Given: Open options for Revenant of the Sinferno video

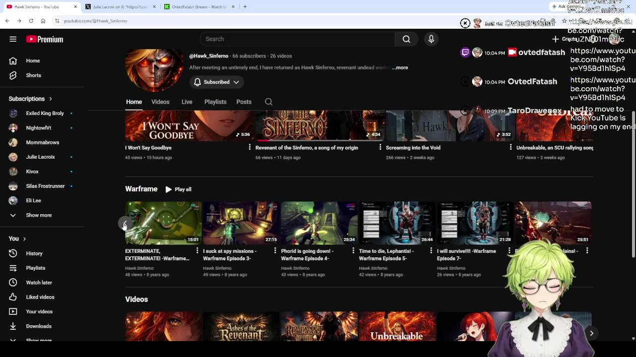Looking at the screenshot, I should tap(380, 147).
